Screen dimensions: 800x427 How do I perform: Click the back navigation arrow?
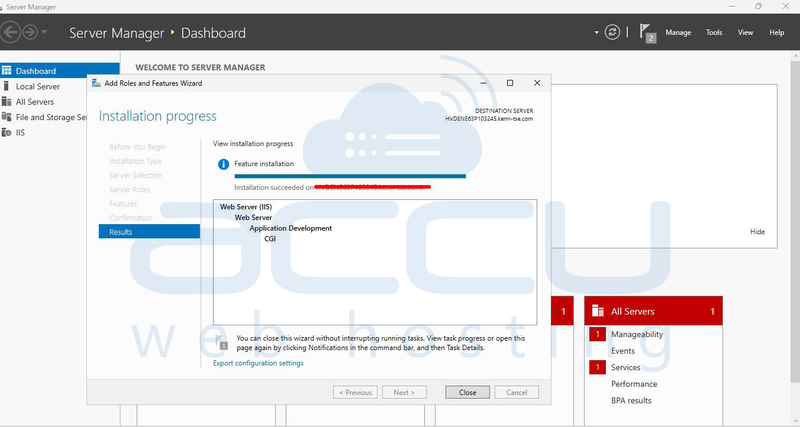pyautogui.click(x=11, y=32)
